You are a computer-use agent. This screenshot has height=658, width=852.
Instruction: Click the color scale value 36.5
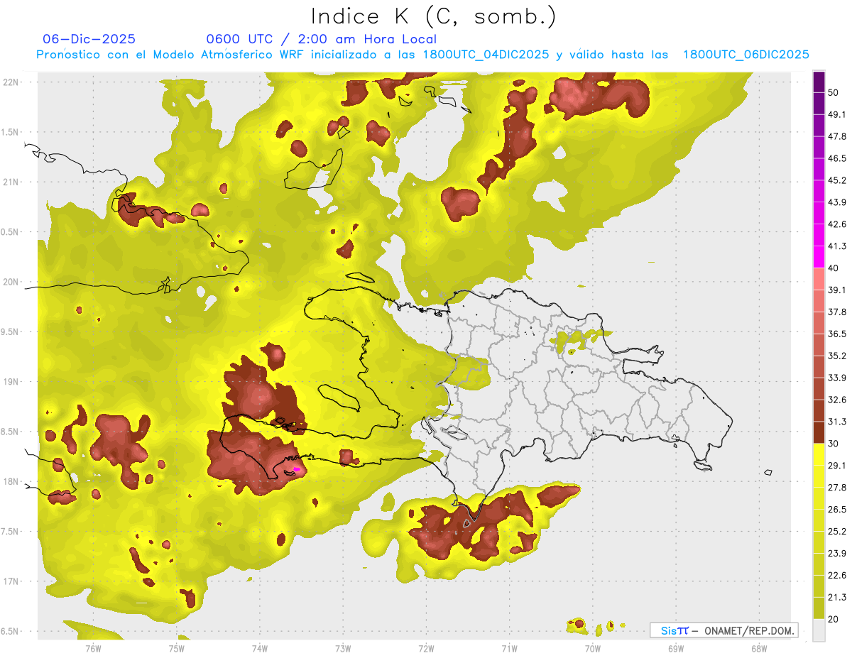[837, 334]
